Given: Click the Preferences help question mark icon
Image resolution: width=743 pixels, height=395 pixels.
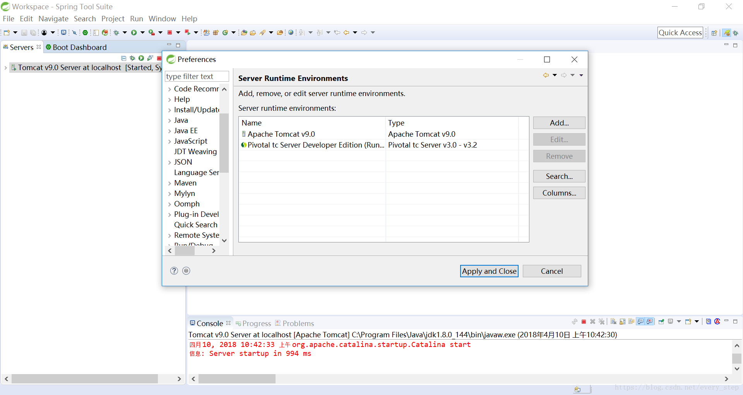Looking at the screenshot, I should (x=174, y=271).
